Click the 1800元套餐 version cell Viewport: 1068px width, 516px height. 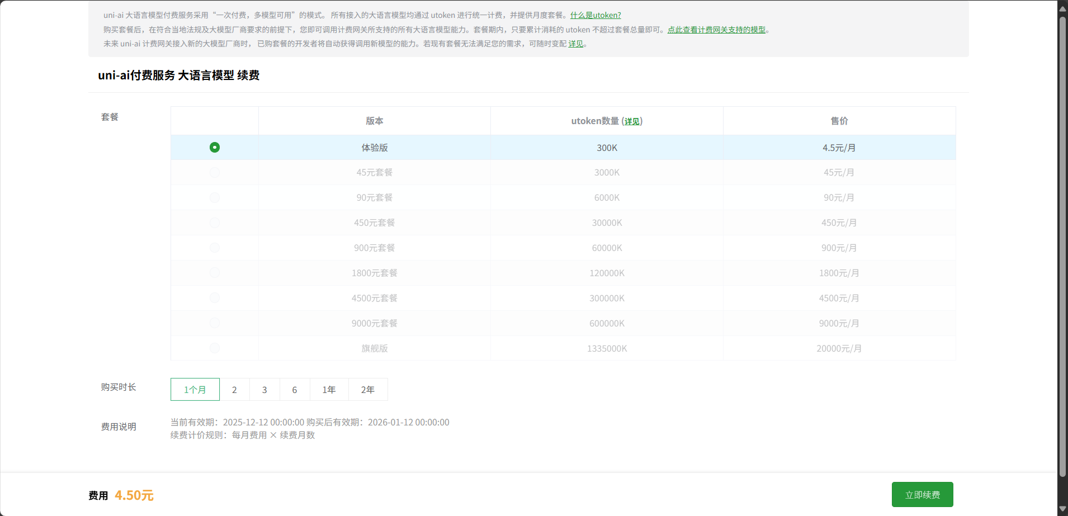(375, 273)
